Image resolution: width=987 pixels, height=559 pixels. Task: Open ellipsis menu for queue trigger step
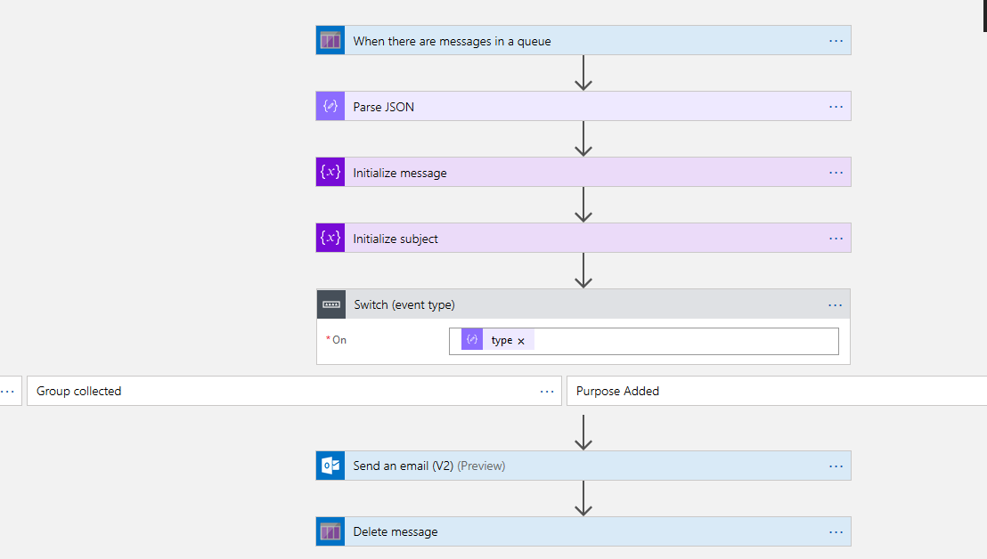click(x=836, y=41)
